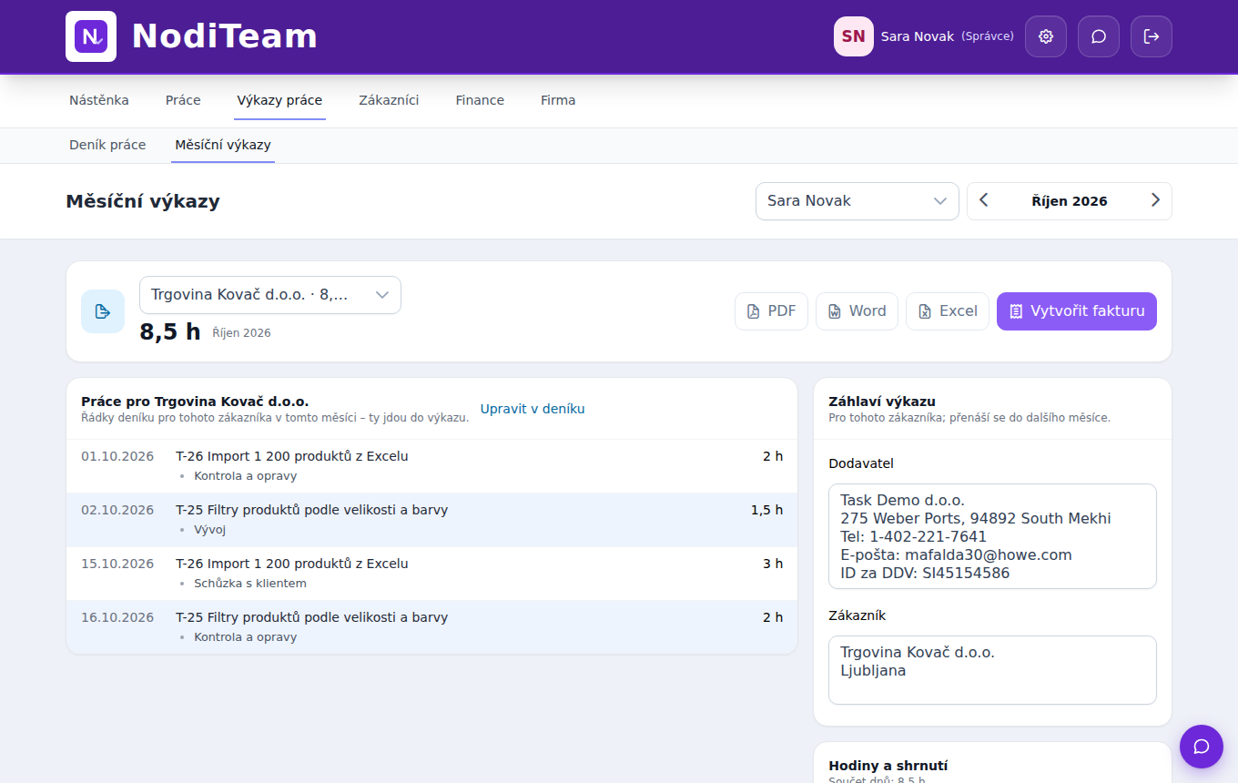This screenshot has width=1238, height=783.
Task: Click the Vývoj note text
Action: (x=210, y=530)
